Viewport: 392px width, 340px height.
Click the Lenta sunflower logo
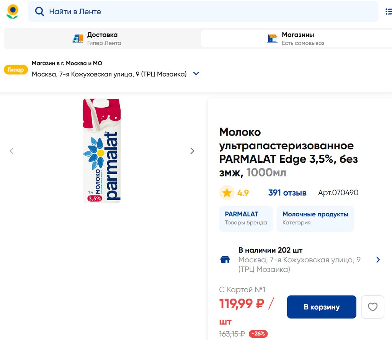pyautogui.click(x=12, y=11)
